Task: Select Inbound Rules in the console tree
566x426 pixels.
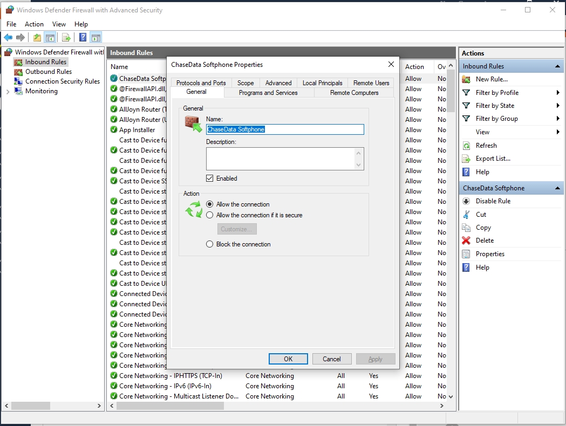Action: coord(45,62)
